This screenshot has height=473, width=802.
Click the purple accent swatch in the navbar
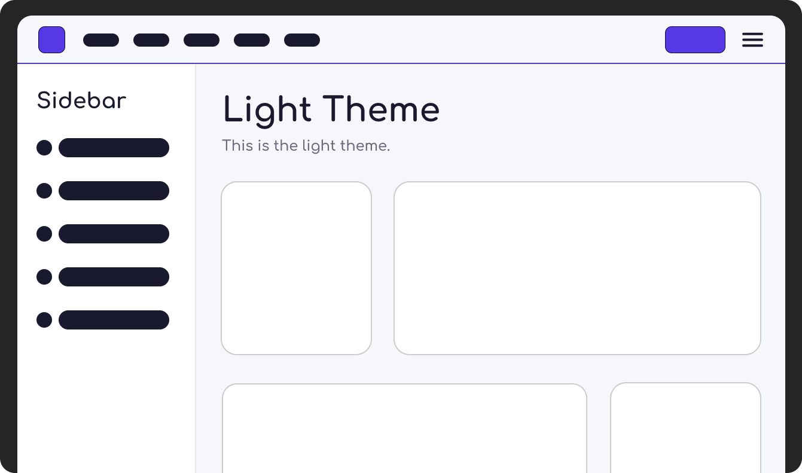(51, 39)
